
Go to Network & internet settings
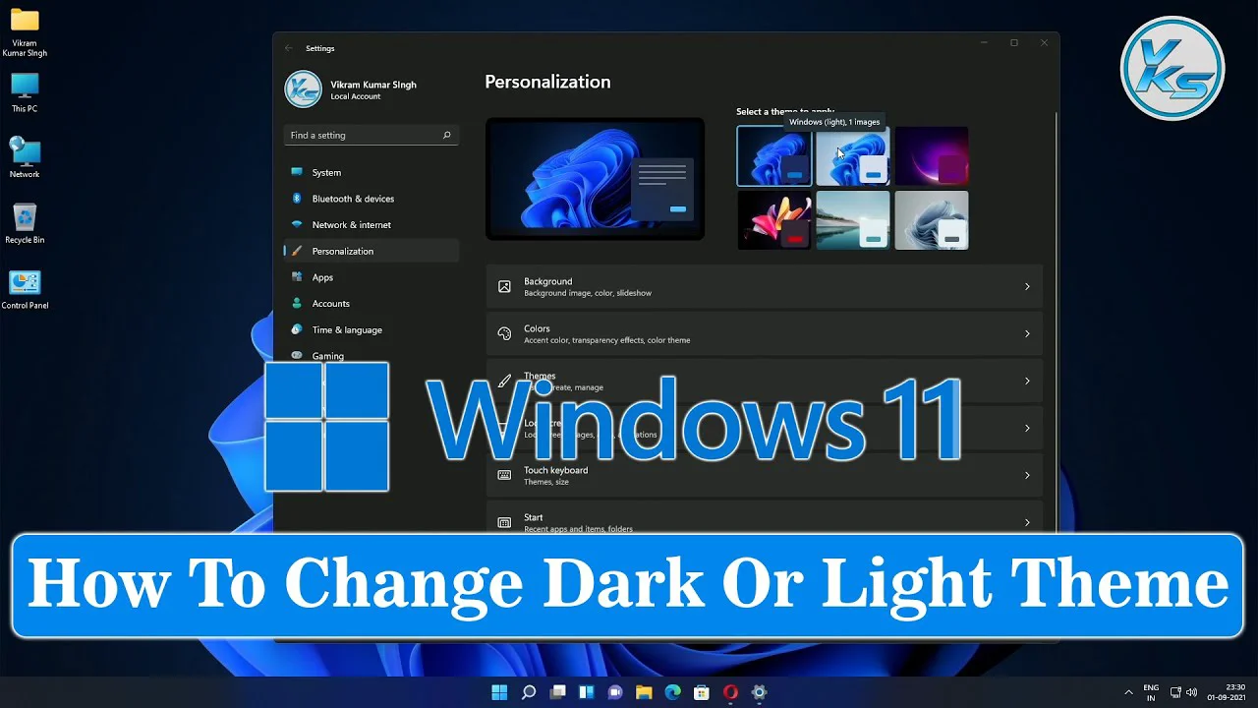(351, 225)
